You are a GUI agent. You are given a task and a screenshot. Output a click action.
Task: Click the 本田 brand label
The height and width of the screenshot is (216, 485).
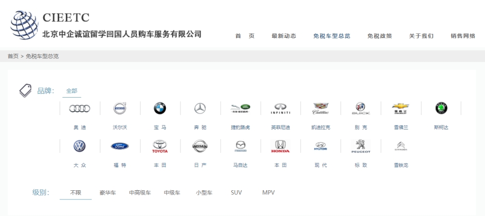(x=280, y=165)
